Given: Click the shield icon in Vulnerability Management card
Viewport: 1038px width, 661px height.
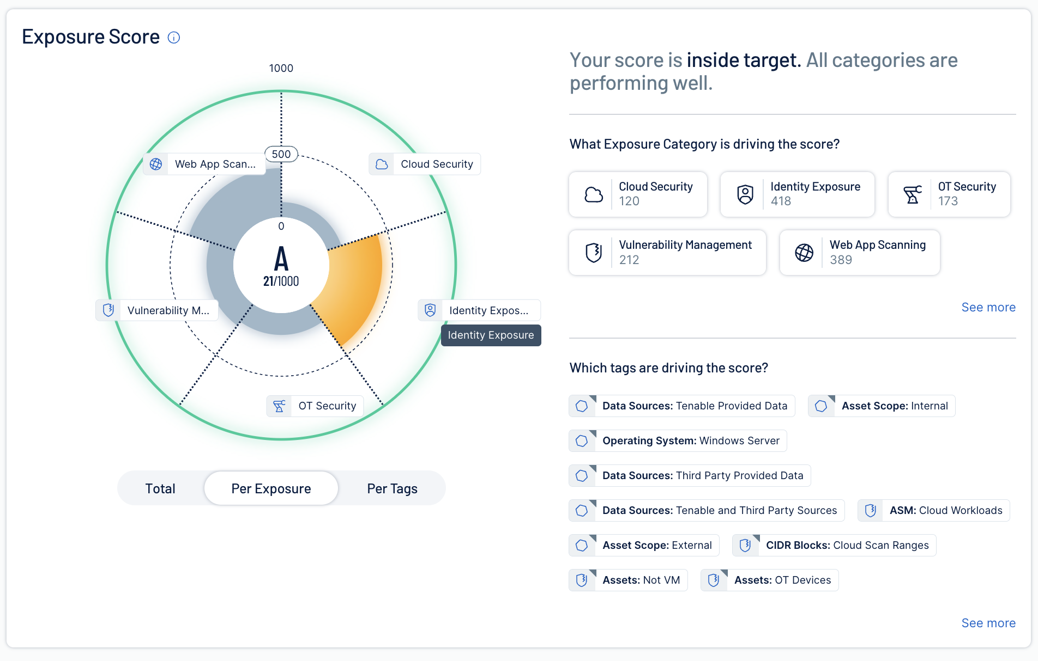Looking at the screenshot, I should coord(594,253).
